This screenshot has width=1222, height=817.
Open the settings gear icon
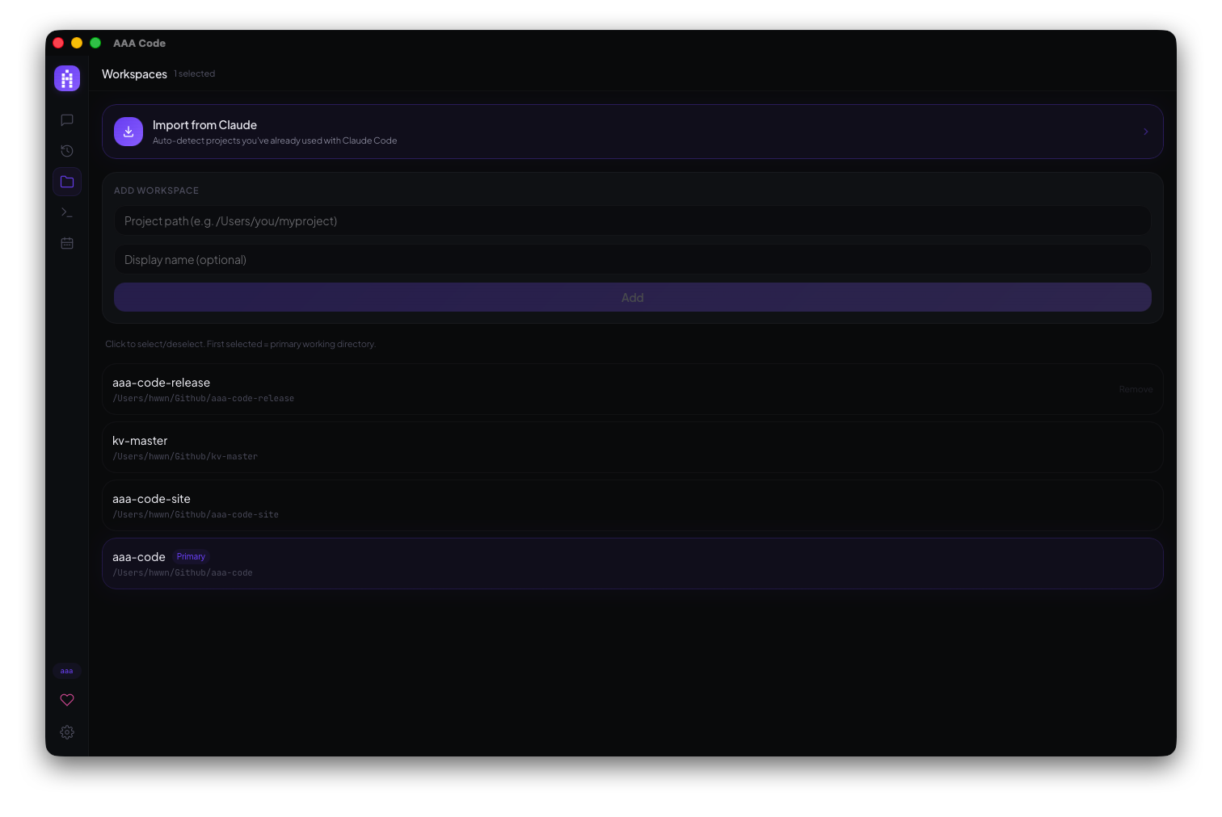pos(67,732)
